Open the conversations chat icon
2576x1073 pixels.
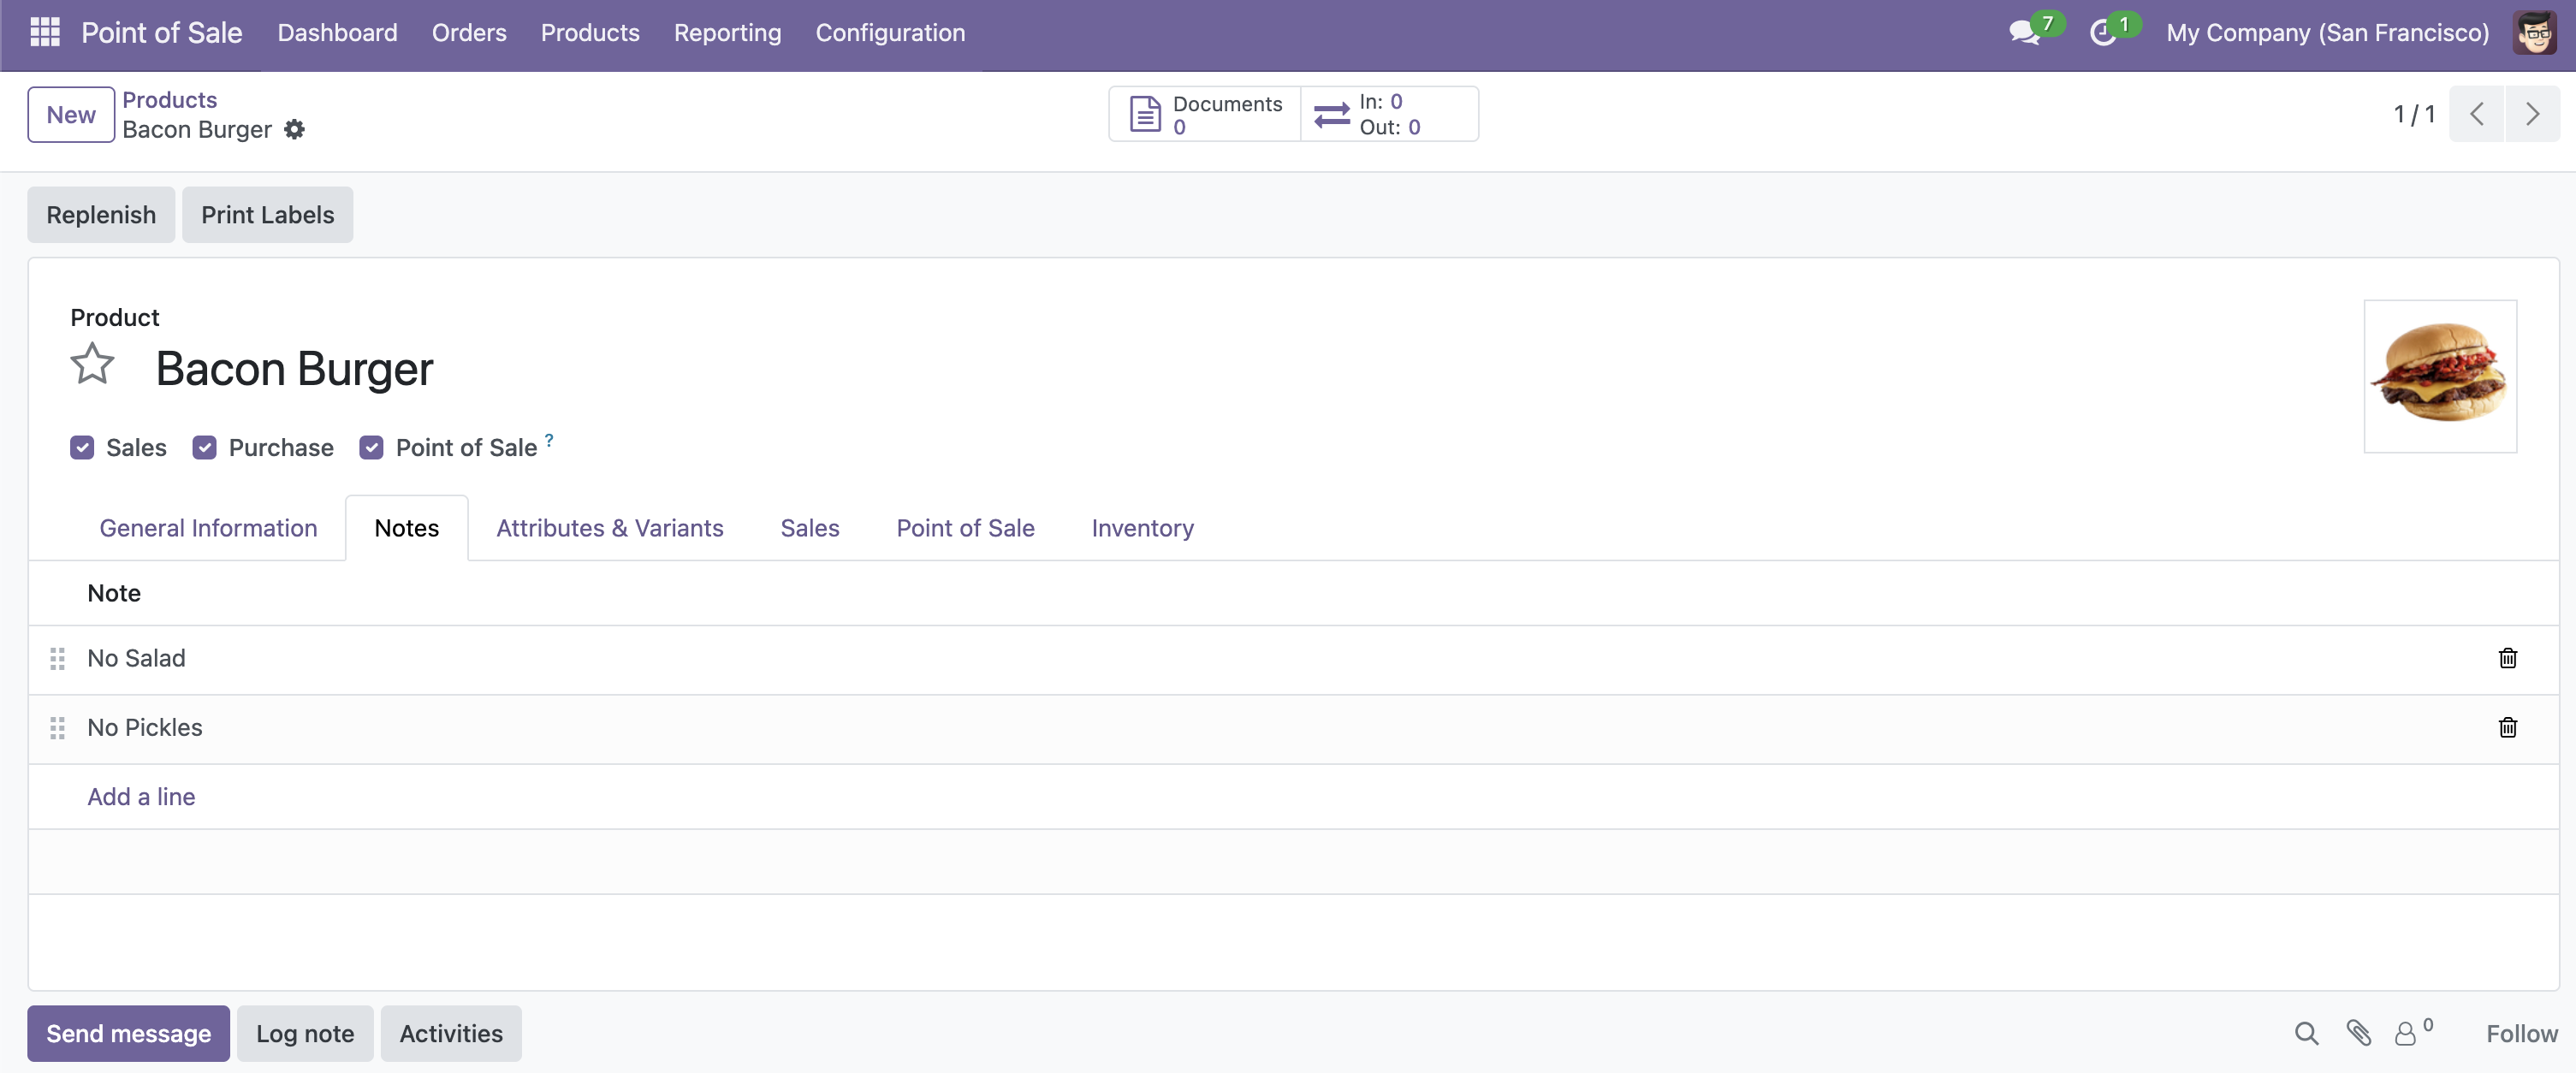(2025, 32)
